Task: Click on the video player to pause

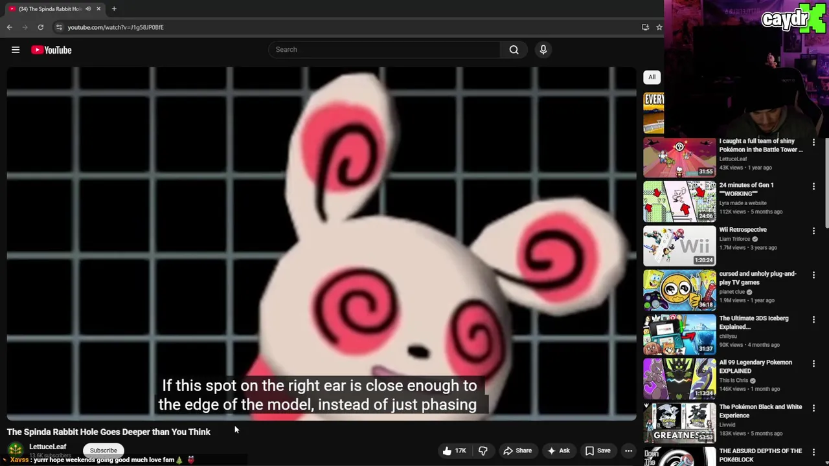Action: 322,243
